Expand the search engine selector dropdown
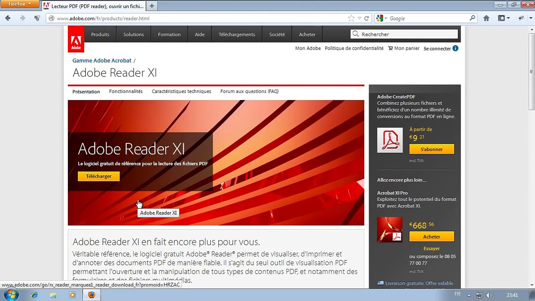Screen dimensions: 535x301 tap(386, 18)
